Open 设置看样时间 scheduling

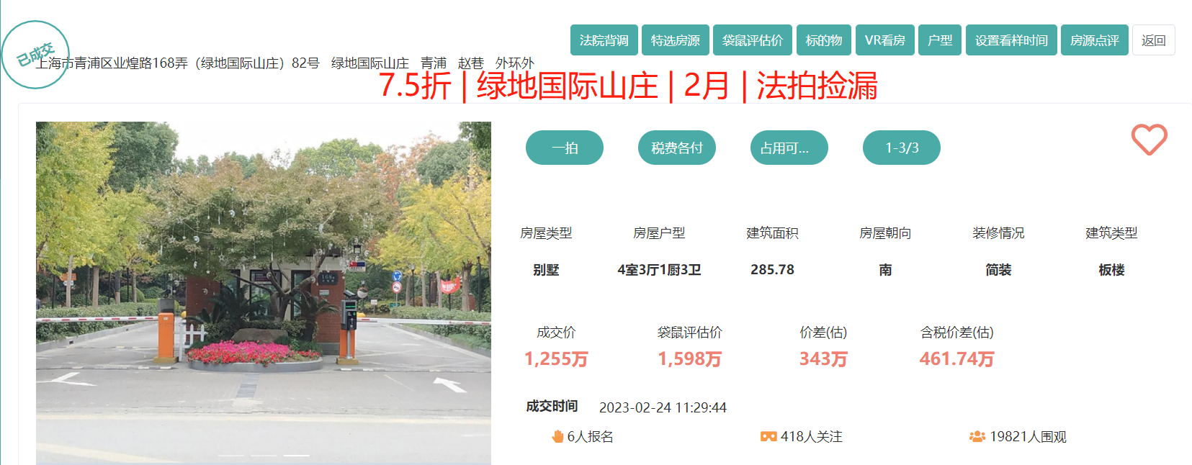(x=1010, y=40)
